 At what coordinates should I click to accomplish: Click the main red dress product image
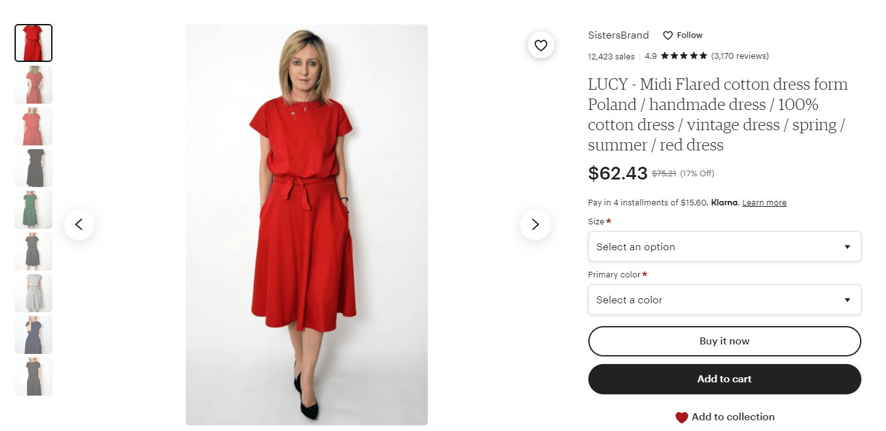tap(306, 224)
